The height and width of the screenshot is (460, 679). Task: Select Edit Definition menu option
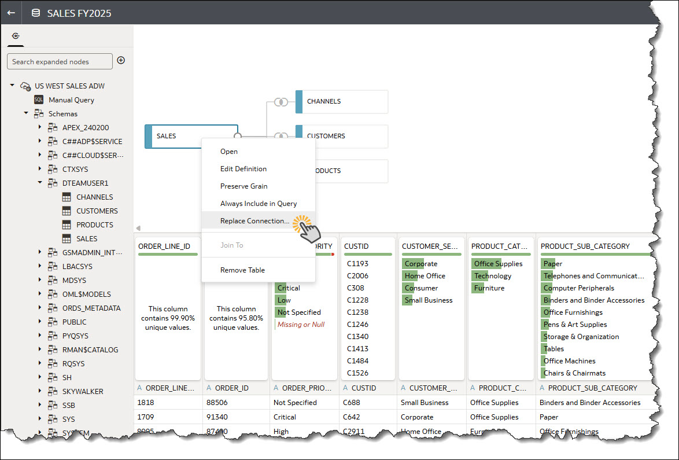258,169
